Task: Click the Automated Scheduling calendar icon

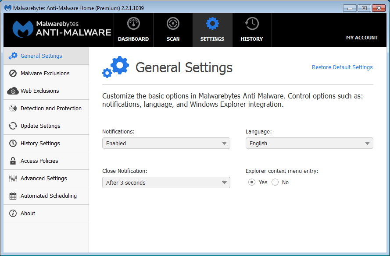Action: click(13, 196)
